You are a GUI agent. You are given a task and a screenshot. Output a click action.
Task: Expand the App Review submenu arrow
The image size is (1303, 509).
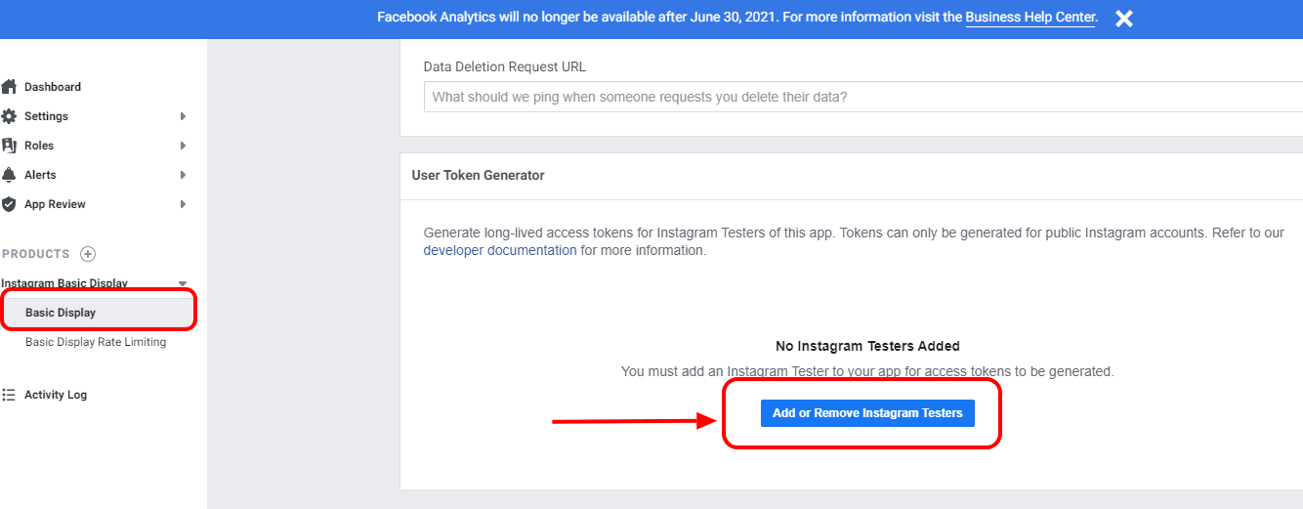coord(183,204)
